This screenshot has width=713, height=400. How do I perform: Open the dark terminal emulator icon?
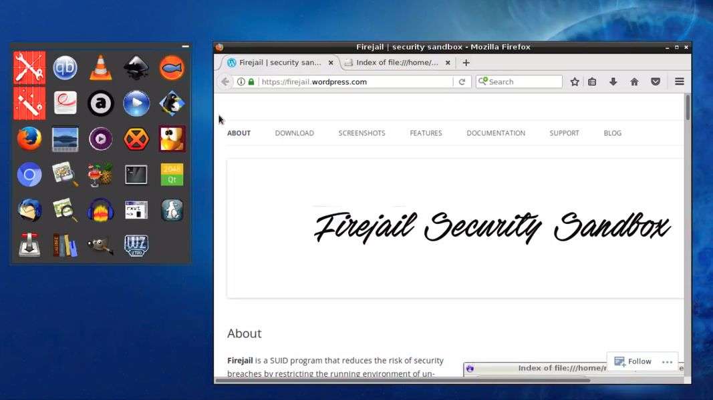(x=136, y=175)
